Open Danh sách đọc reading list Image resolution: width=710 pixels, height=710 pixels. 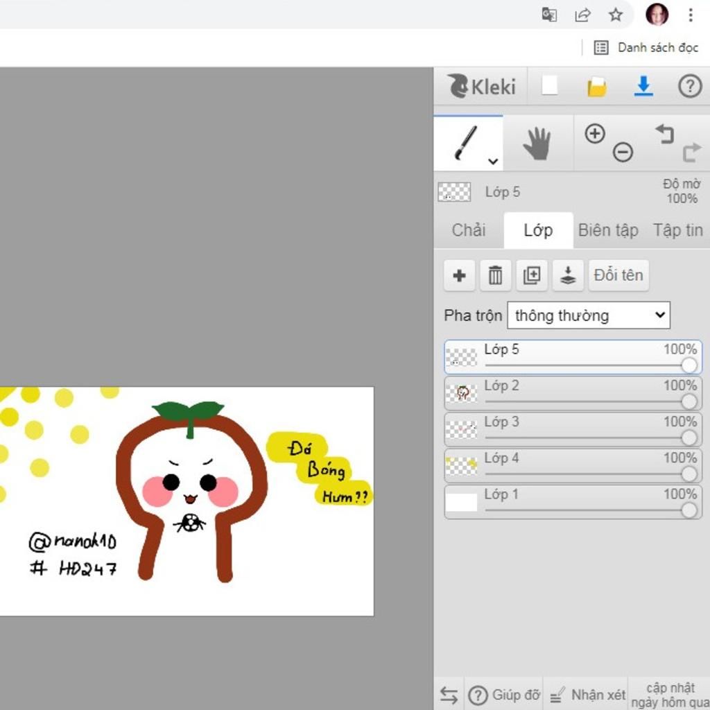[646, 48]
